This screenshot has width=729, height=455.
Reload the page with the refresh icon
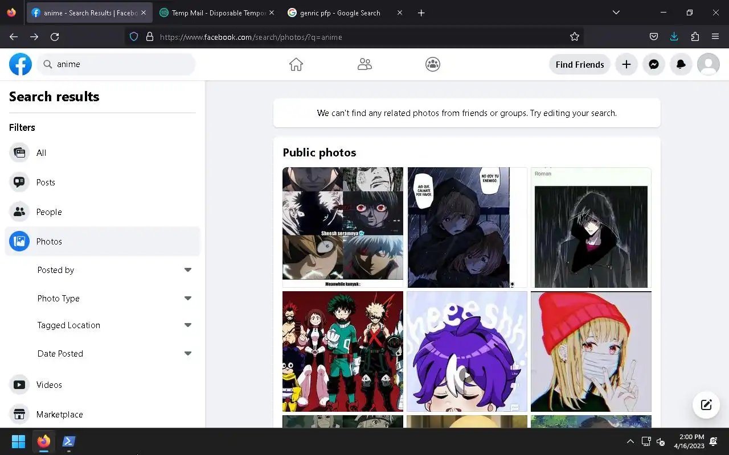coord(55,36)
